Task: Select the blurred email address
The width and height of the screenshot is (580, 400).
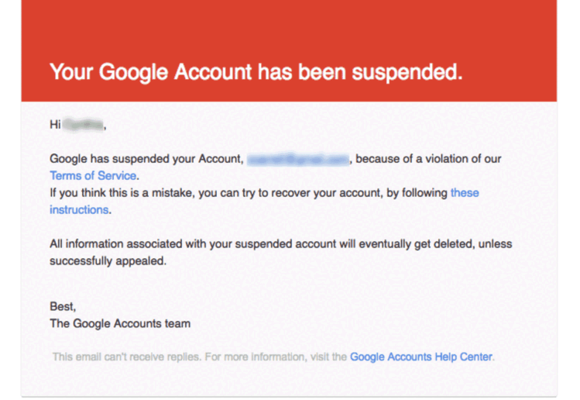Action: tap(297, 159)
